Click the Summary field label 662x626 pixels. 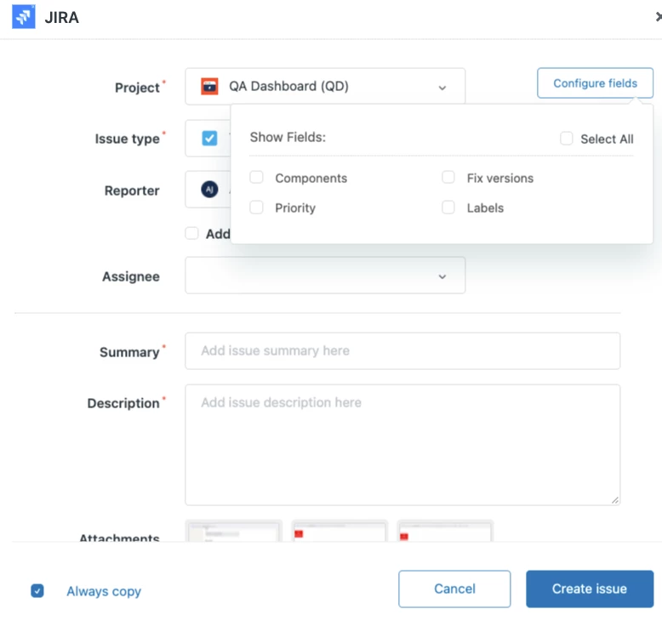(129, 352)
